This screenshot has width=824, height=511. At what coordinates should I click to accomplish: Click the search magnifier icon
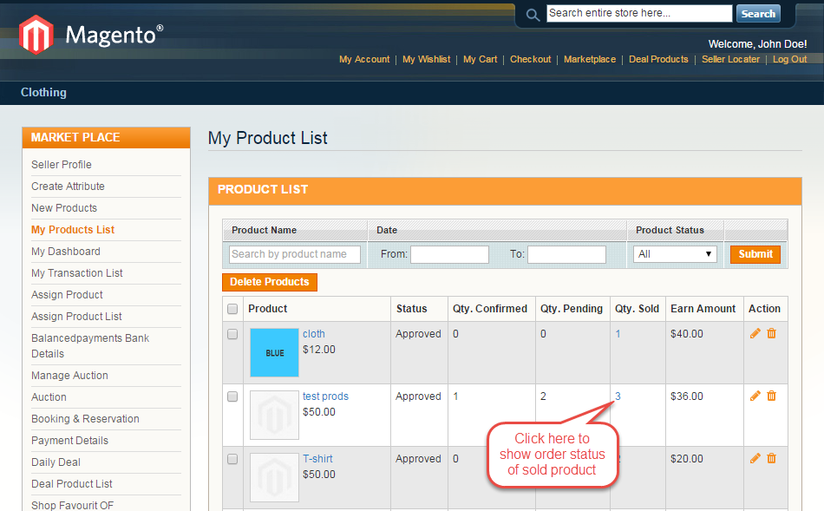click(533, 15)
